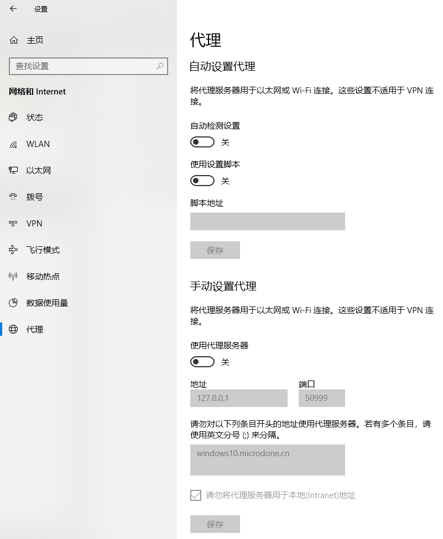
Task: Turn on the 自动检测设置 toggle
Action: (202, 142)
